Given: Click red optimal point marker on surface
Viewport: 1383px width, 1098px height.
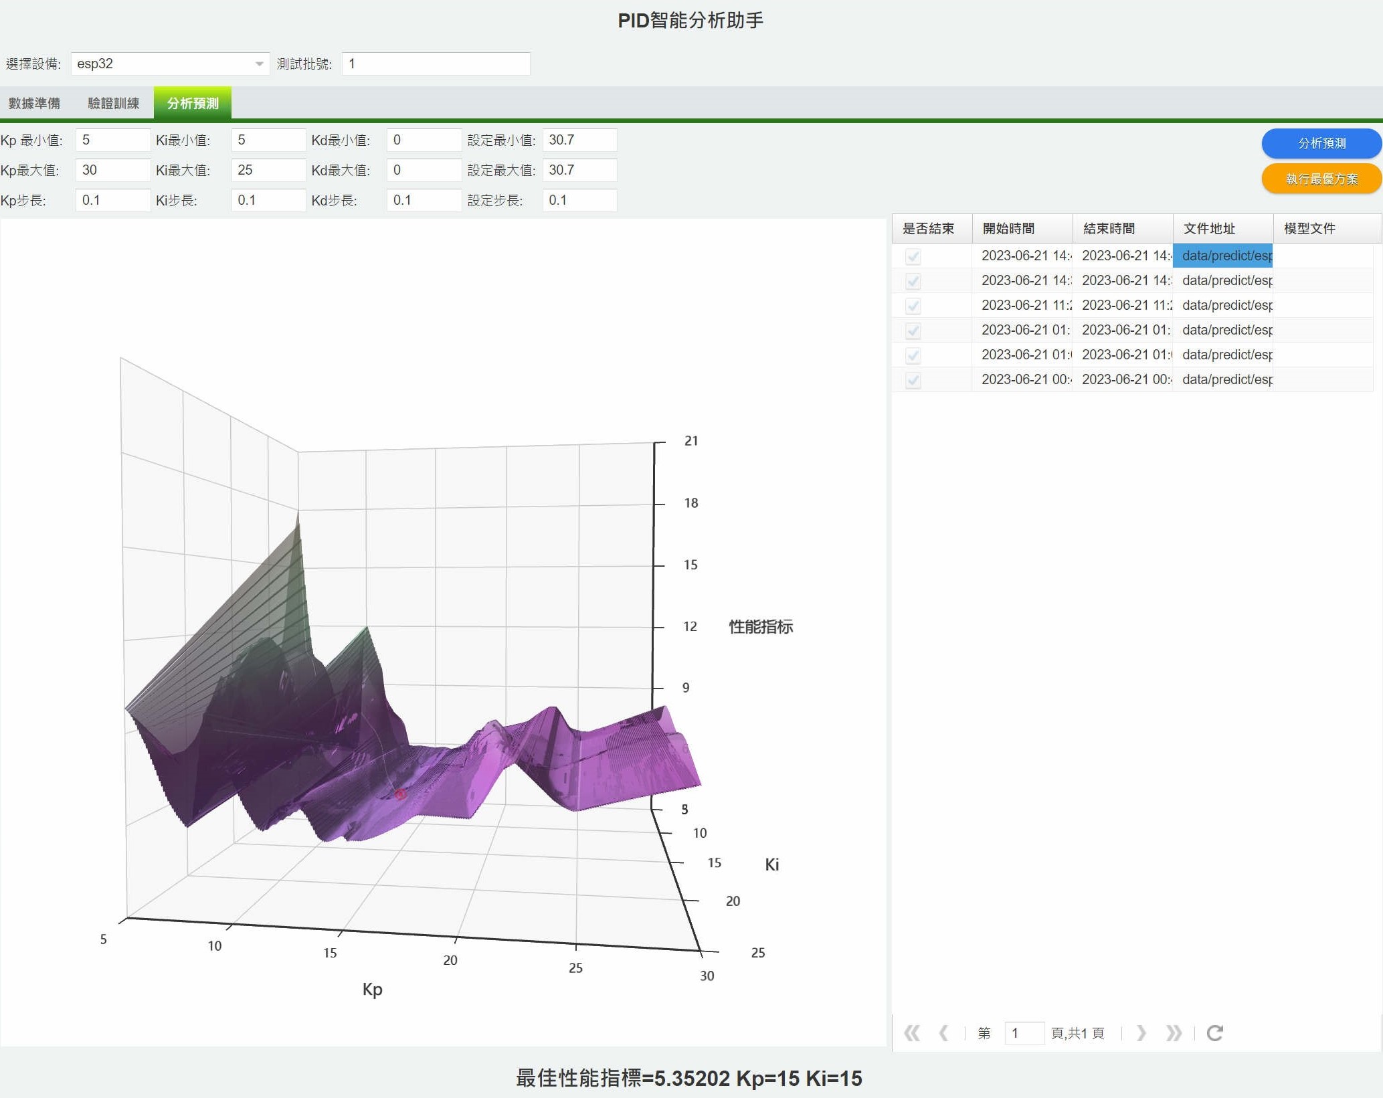Looking at the screenshot, I should coord(400,794).
